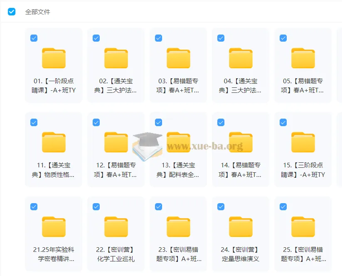Screen dimensions: 342x276
Task: Open folder 22 密训营 化学工业巡礼 icon
Action: (116, 227)
